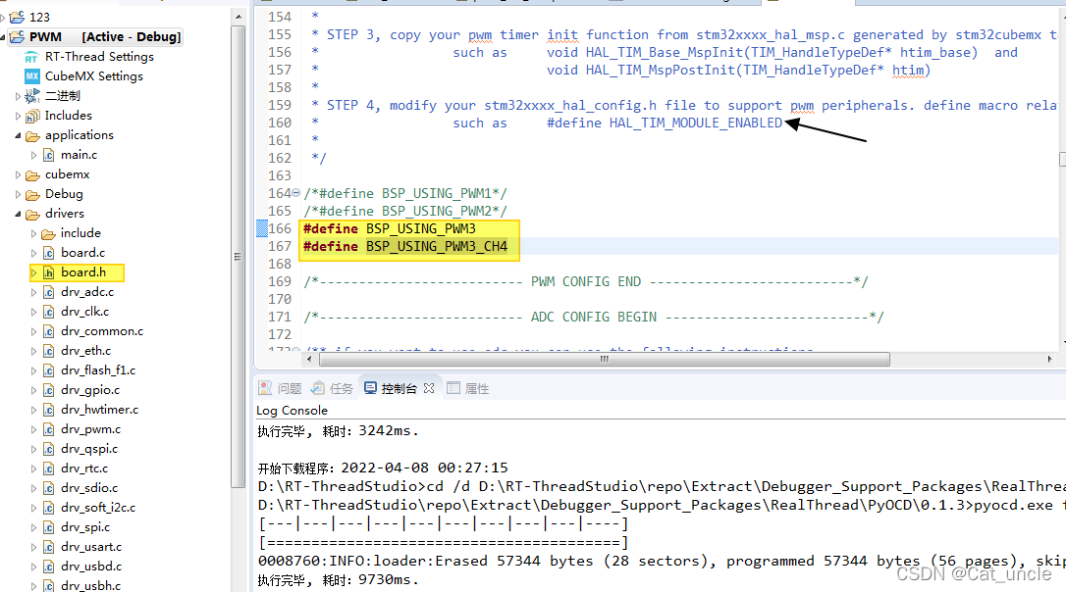Viewport: 1066px width, 592px height.
Task: Close the 控制台 console tab
Action: 429,388
